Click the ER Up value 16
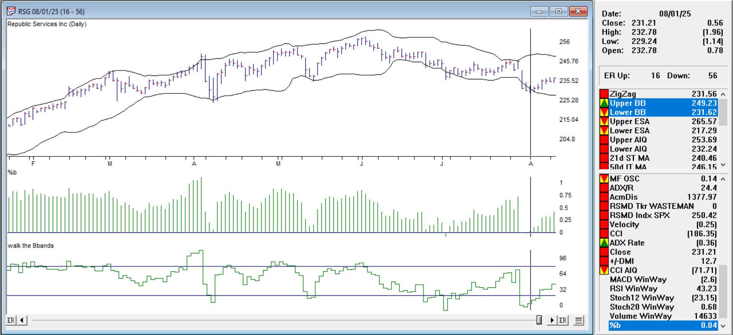This screenshot has height=335, width=733. coord(656,76)
